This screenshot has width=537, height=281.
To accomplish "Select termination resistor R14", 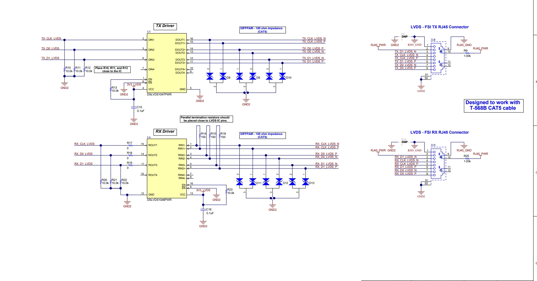I will pos(200,136).
